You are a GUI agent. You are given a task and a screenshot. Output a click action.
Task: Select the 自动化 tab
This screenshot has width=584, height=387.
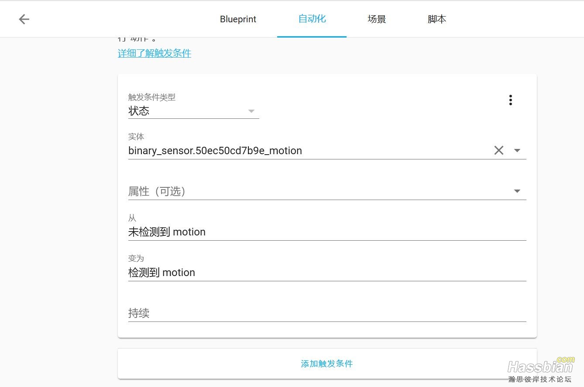(x=312, y=19)
